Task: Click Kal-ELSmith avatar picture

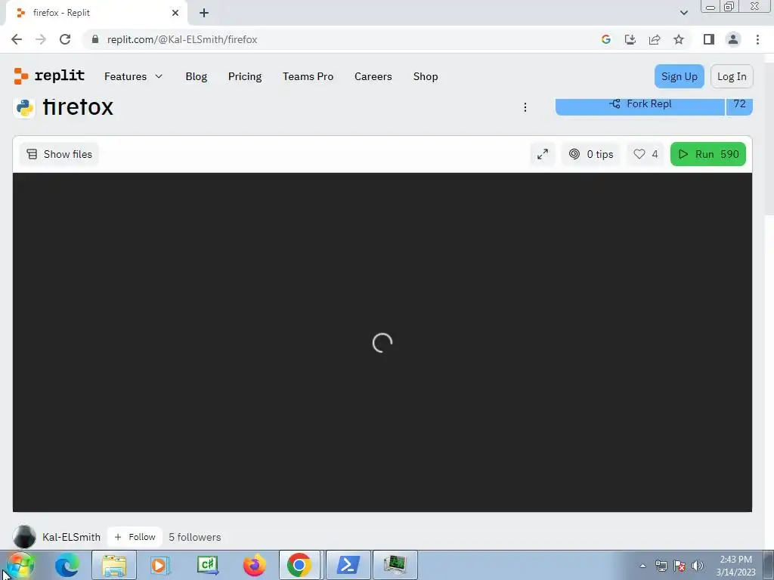Action: [x=24, y=537]
